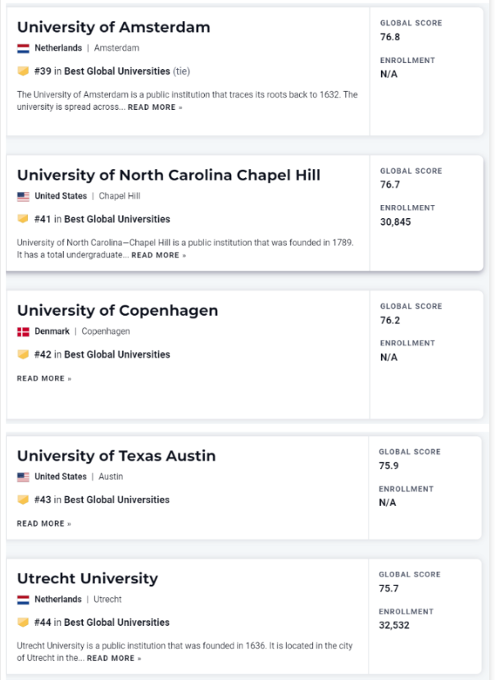Open READ MORE under University of Texas Austin
Image resolution: width=495 pixels, height=680 pixels.
coord(44,524)
